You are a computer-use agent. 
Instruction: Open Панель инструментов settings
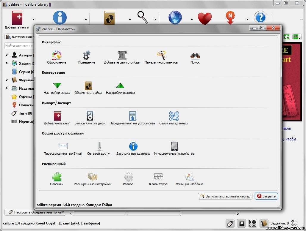tap(161, 57)
